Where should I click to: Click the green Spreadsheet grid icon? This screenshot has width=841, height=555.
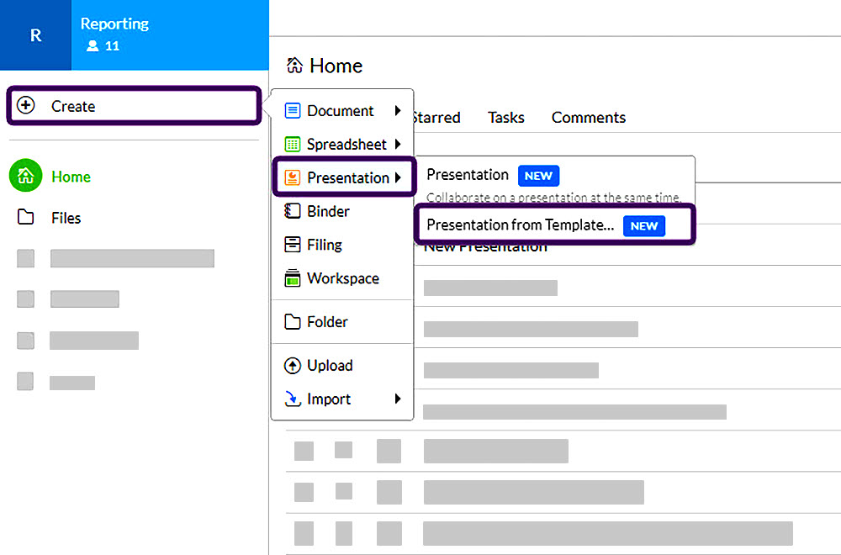point(293,145)
